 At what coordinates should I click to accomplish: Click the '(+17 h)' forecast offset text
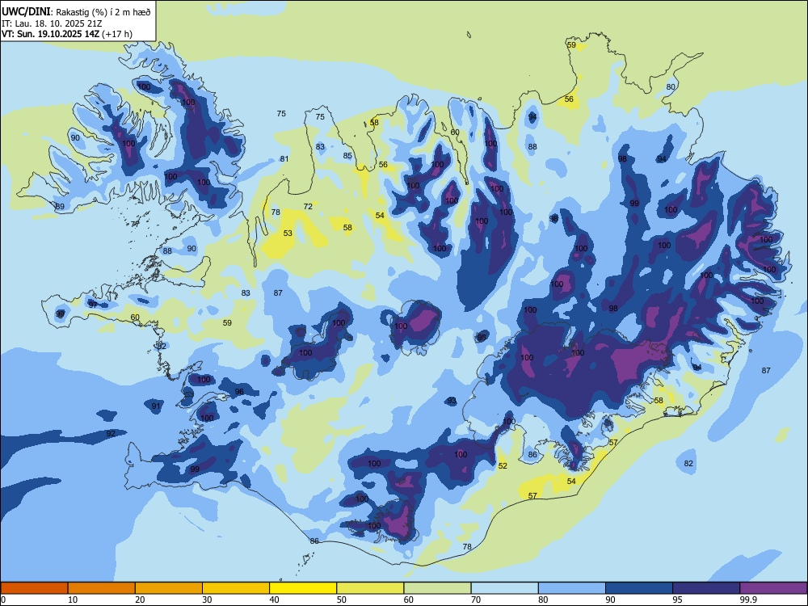click(x=117, y=34)
